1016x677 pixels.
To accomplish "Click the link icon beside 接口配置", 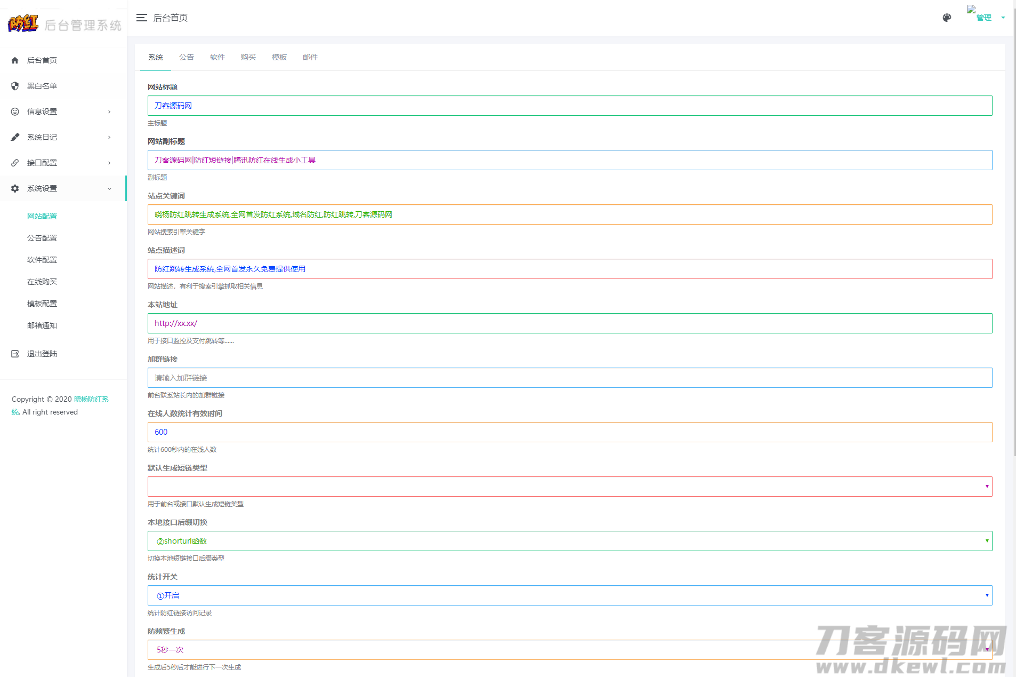I will (15, 163).
